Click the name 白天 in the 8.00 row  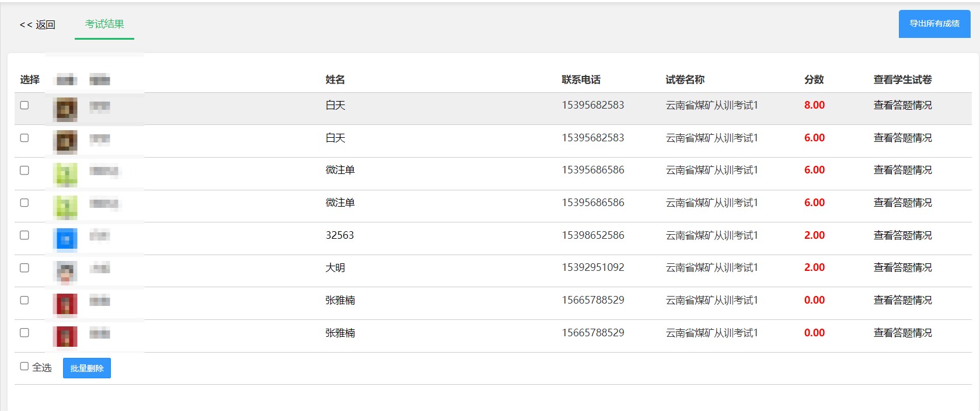pos(335,105)
